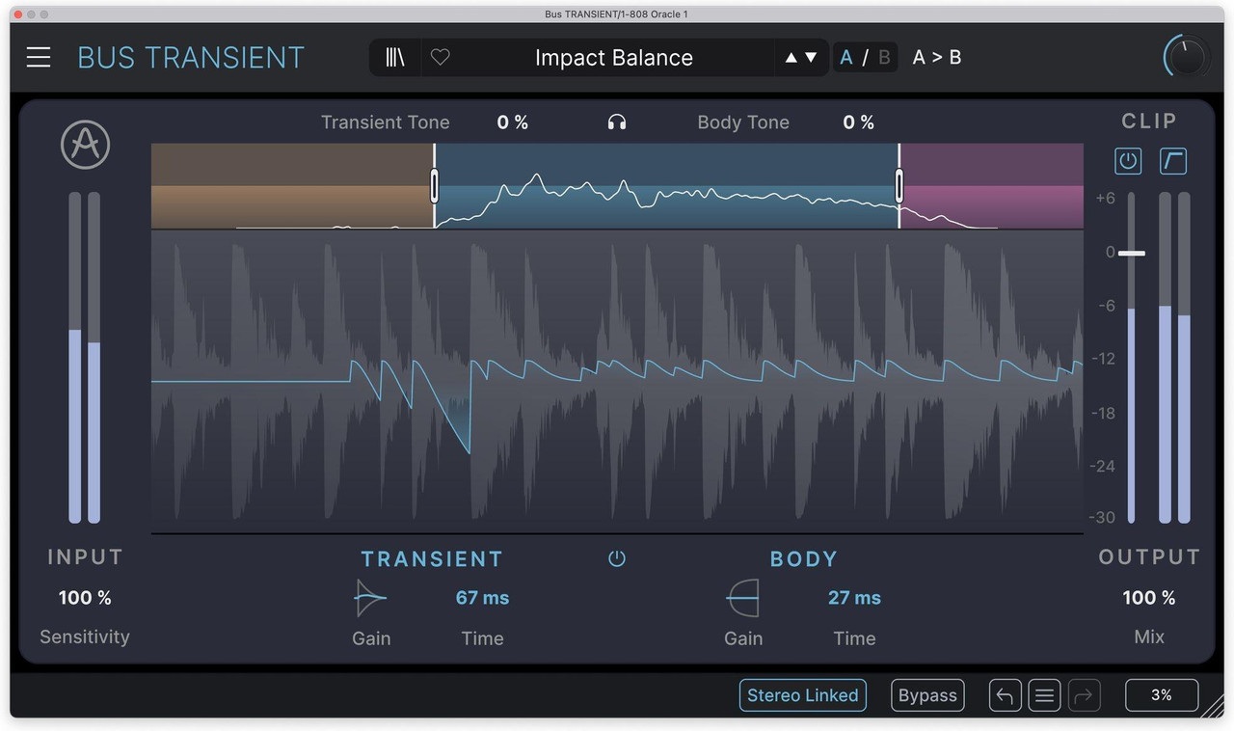
Task: Select next preset with down arrow
Action: (x=811, y=58)
